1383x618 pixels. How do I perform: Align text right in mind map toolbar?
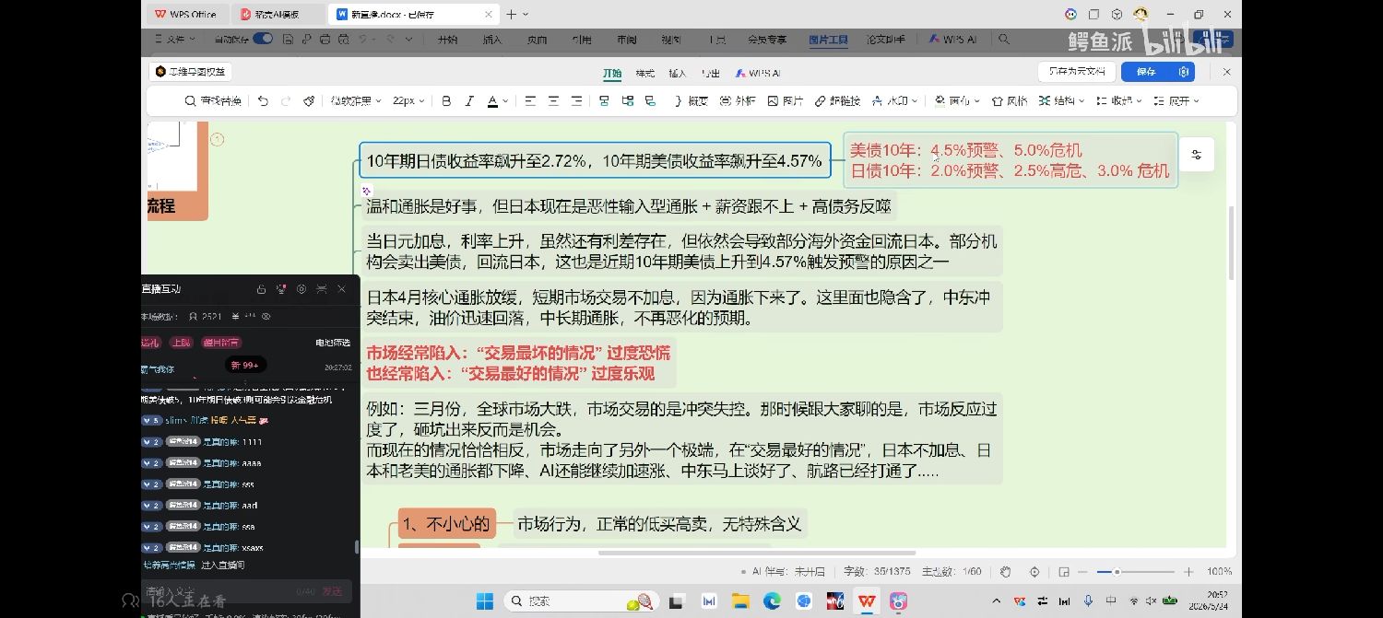pyautogui.click(x=576, y=101)
